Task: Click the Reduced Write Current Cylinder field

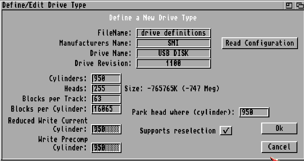Action: 106,129
